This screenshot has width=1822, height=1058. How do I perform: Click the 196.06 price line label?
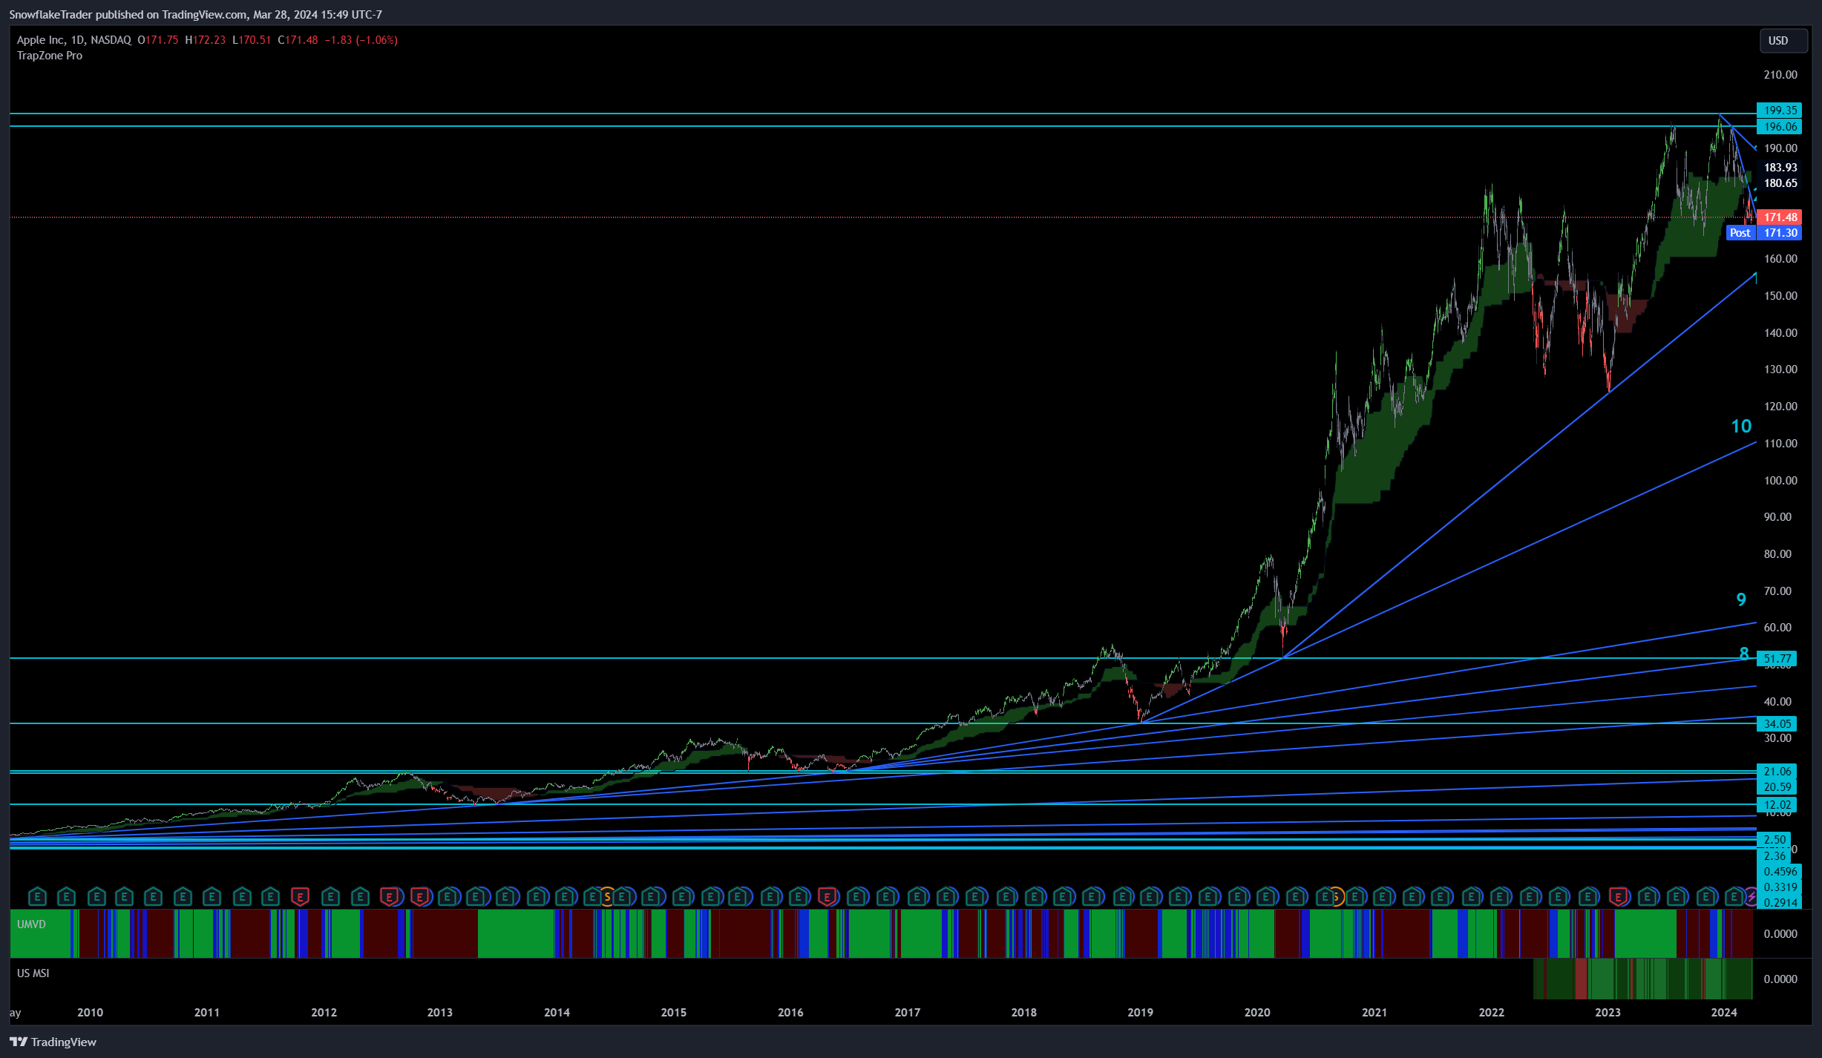pyautogui.click(x=1780, y=127)
